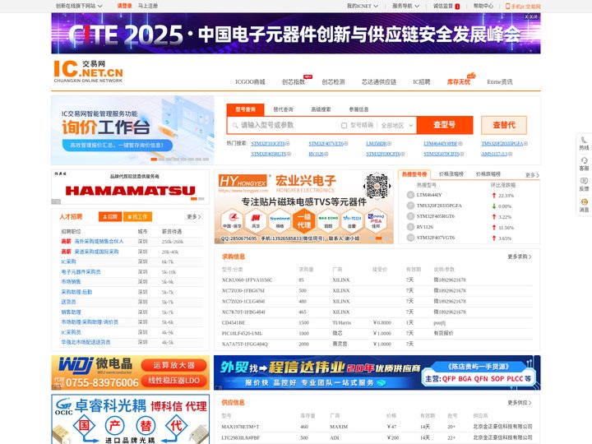The height and width of the screenshot is (444, 592).
Task: Switch to 替代查询 search tab
Action: coord(283,109)
